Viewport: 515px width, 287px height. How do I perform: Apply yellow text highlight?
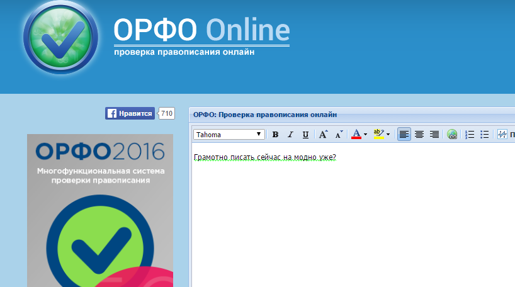point(378,135)
